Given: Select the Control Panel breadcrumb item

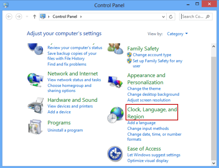Looking at the screenshot, I should click(x=65, y=17).
